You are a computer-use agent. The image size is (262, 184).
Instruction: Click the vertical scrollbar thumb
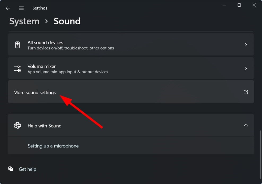click(260, 154)
